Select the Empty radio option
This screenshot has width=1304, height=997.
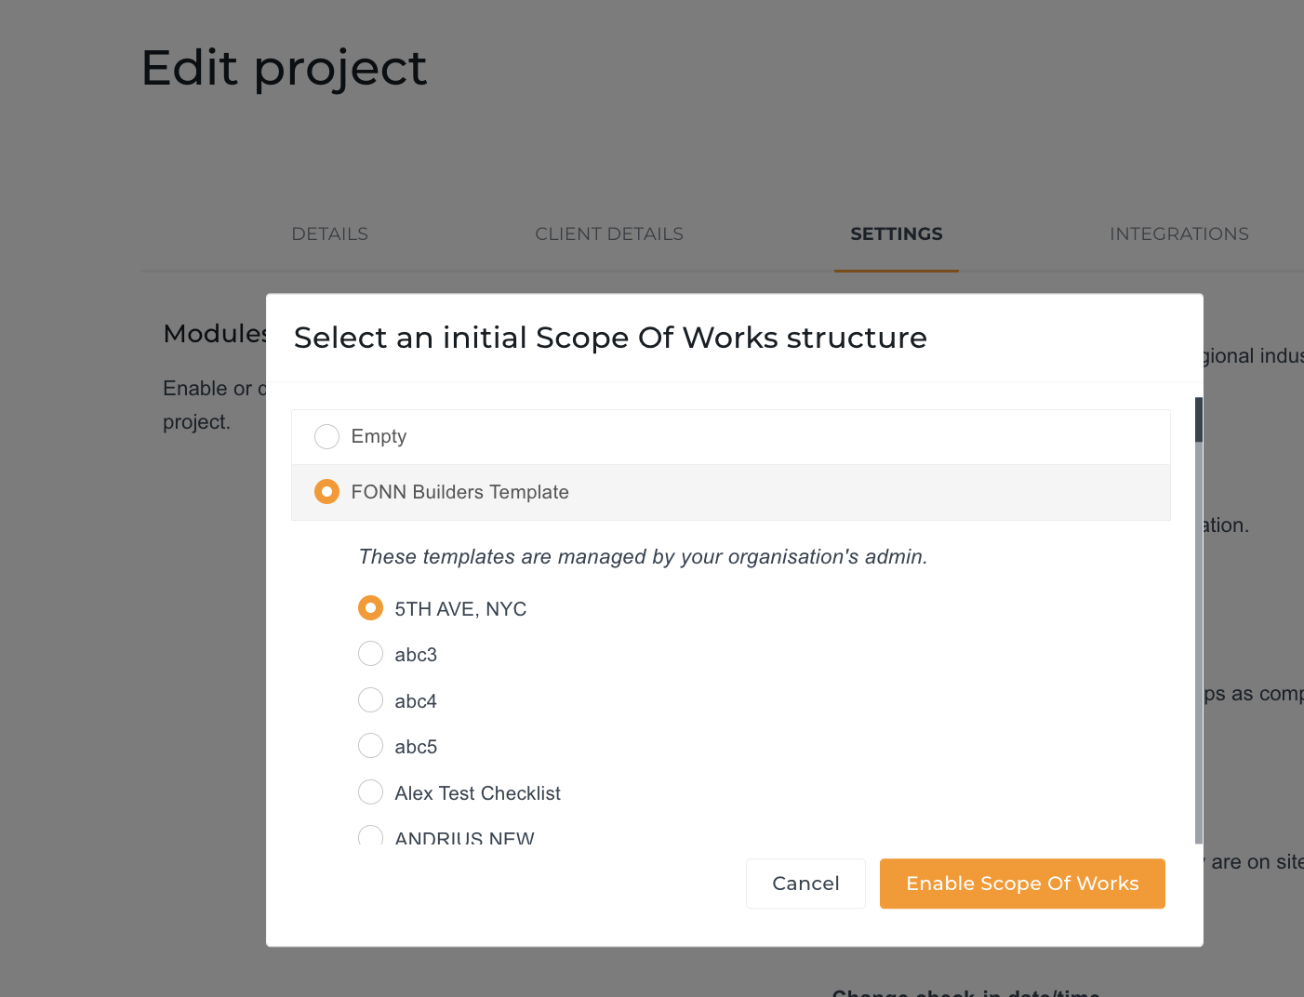point(326,436)
